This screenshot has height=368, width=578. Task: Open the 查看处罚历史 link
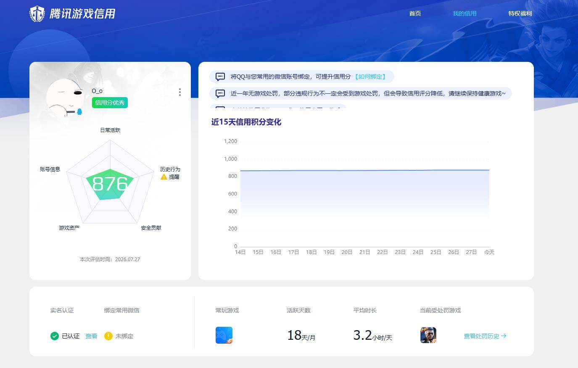[x=485, y=336]
